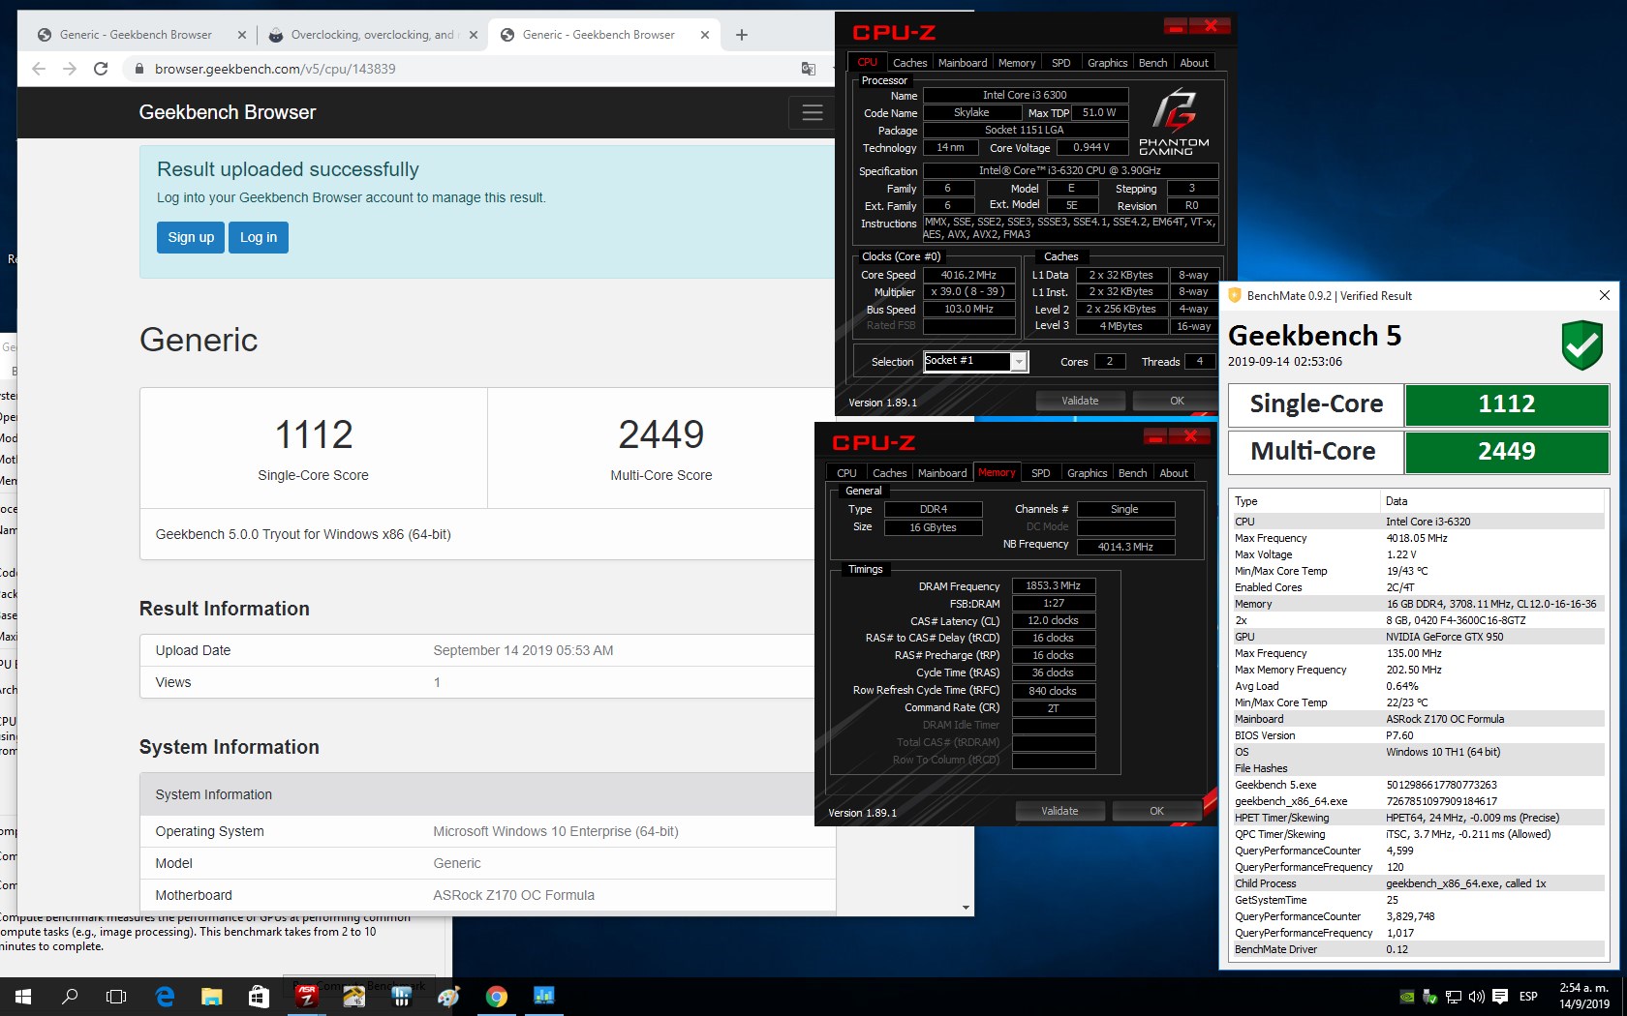Image resolution: width=1627 pixels, height=1016 pixels.
Task: Open the volume control in system tray
Action: [1476, 997]
